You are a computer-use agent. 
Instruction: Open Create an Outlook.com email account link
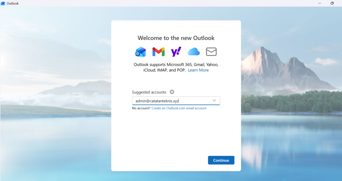pos(179,108)
